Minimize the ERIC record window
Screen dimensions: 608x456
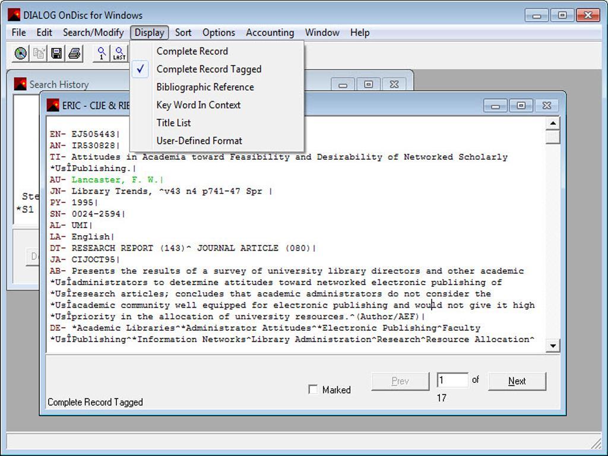click(495, 106)
